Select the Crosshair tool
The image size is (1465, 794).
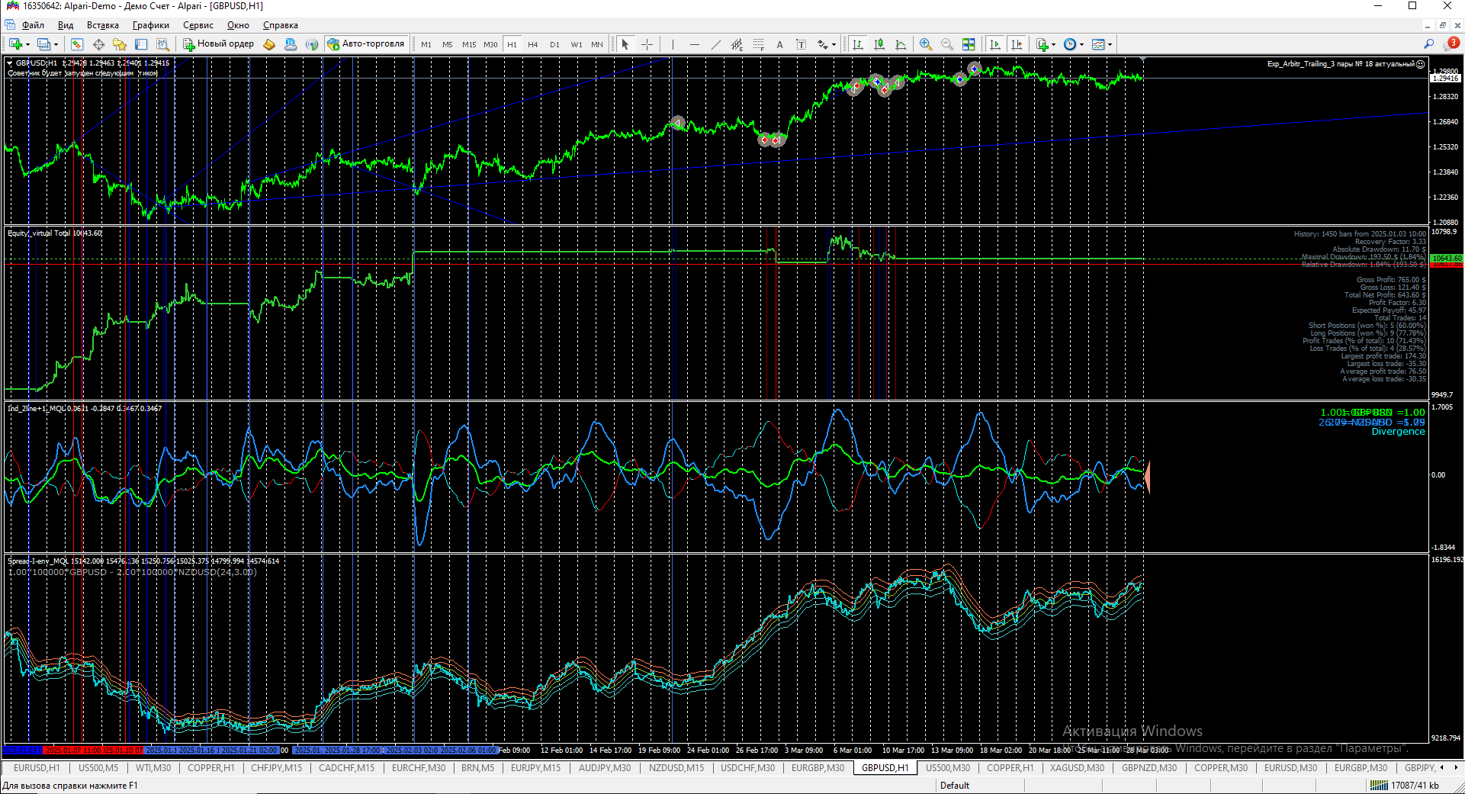point(647,44)
